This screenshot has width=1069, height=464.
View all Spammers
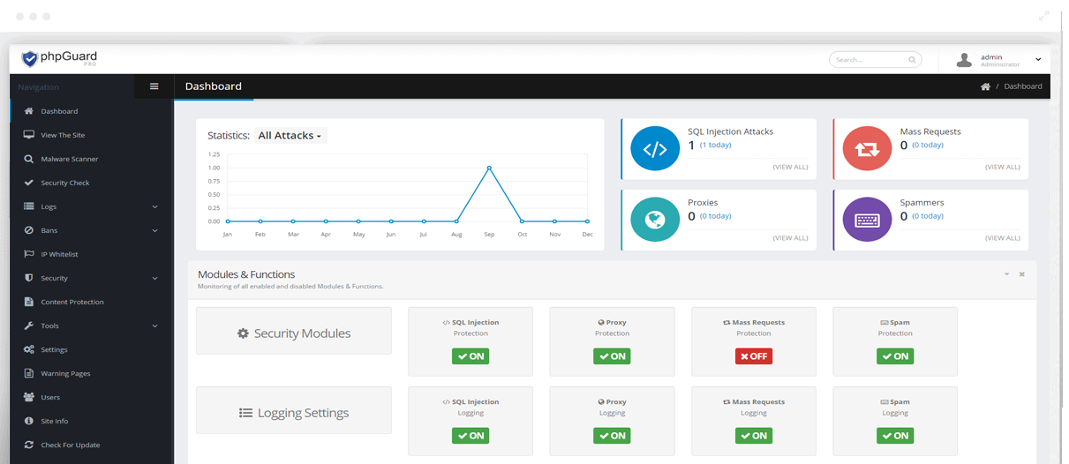point(1002,237)
